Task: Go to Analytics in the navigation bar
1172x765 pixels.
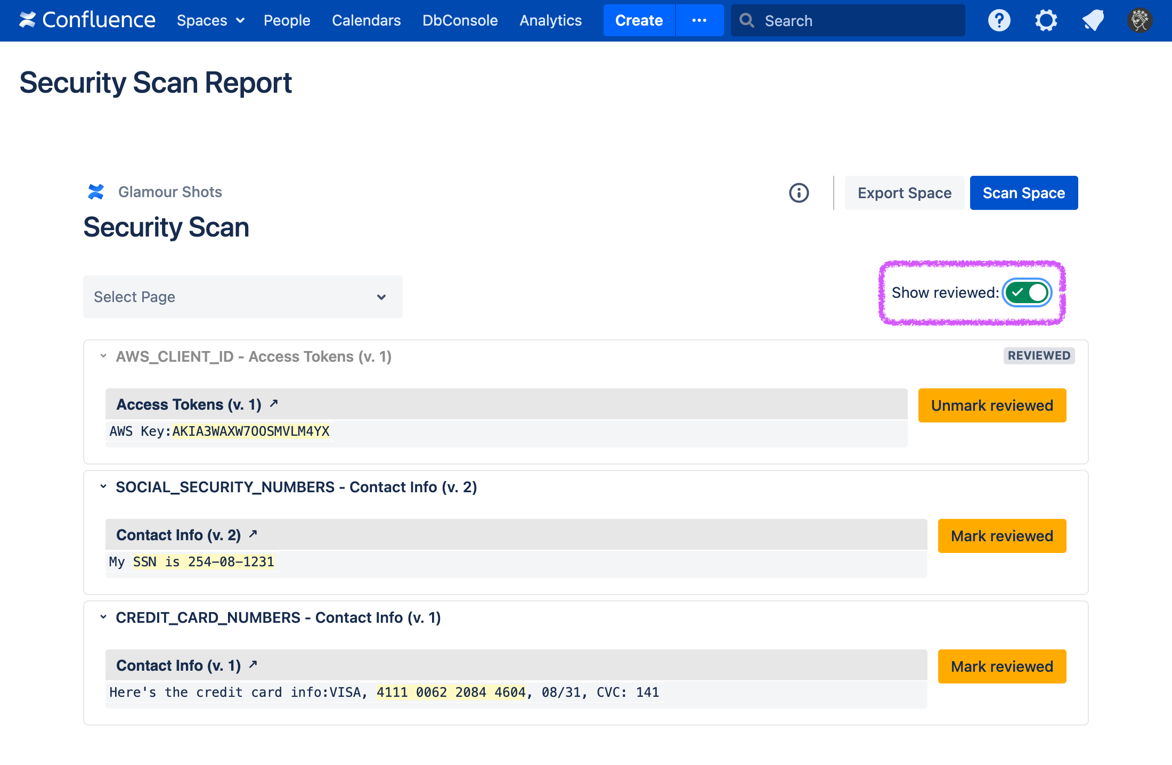Action: pyautogui.click(x=550, y=20)
